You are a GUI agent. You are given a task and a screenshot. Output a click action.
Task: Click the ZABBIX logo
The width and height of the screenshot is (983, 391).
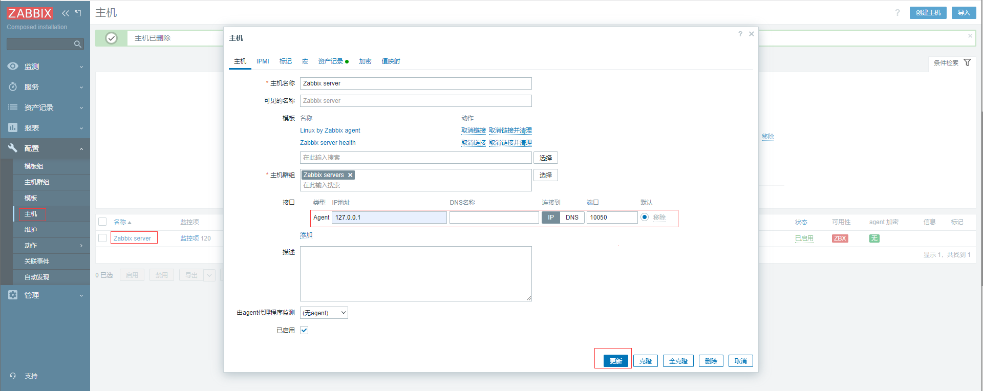[x=30, y=13]
